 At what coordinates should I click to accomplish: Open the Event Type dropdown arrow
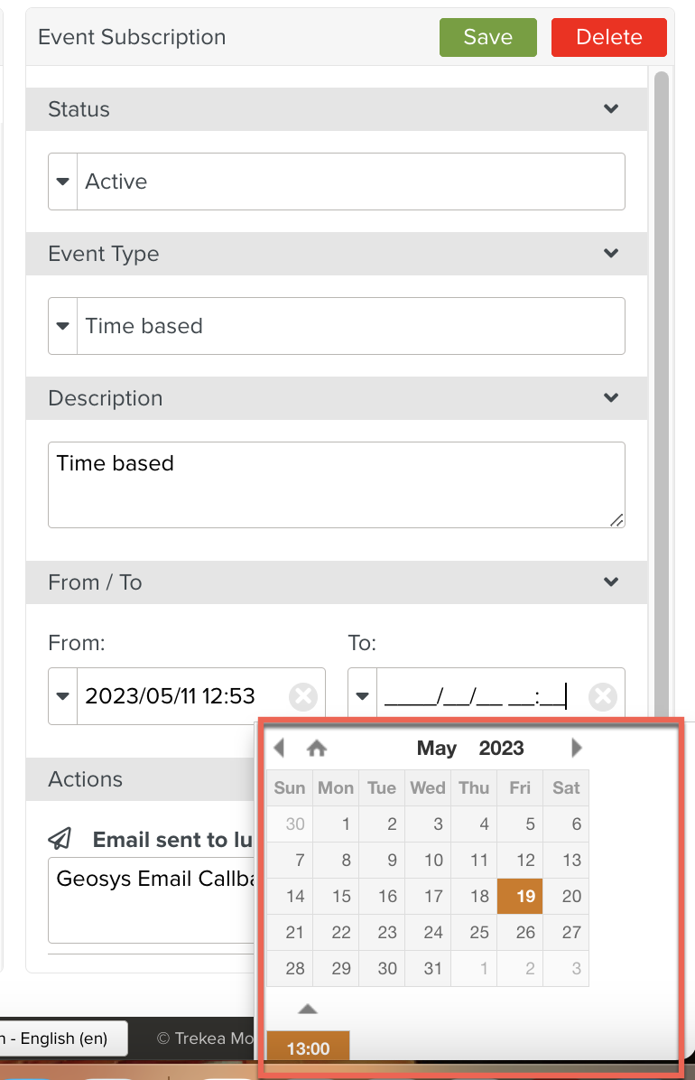63,326
